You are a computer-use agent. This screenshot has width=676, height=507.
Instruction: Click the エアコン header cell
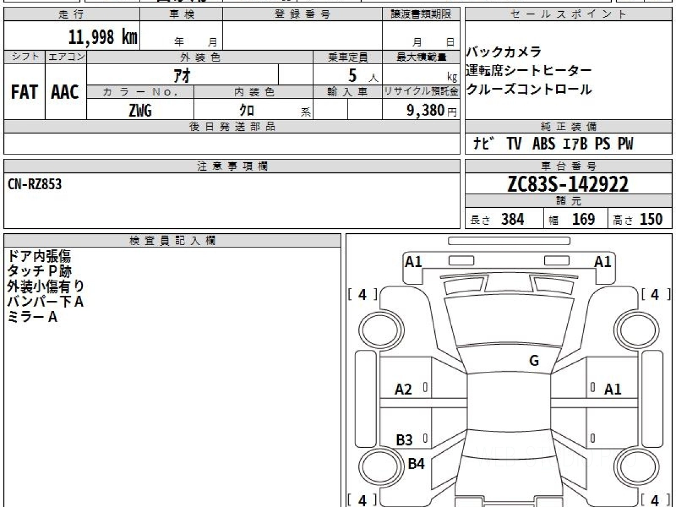(x=66, y=57)
